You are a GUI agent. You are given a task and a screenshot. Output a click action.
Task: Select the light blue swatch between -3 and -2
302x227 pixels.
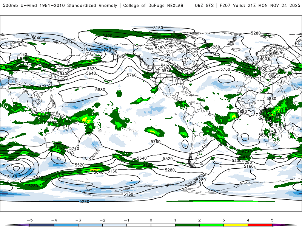coord(90,225)
